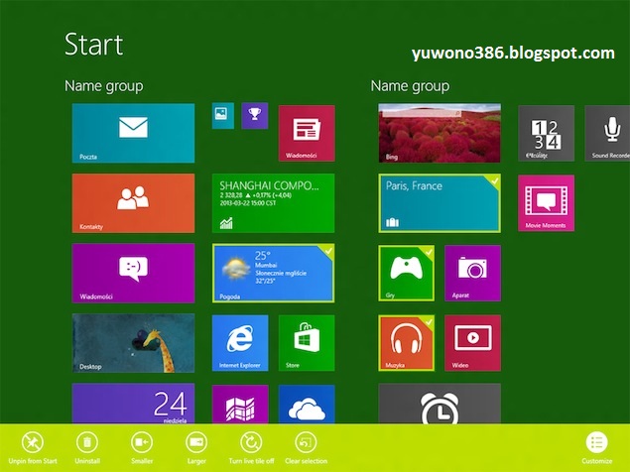Deselect the Pogoda weather tile
Viewport: 630px width, 472px height.
pyautogui.click(x=273, y=273)
